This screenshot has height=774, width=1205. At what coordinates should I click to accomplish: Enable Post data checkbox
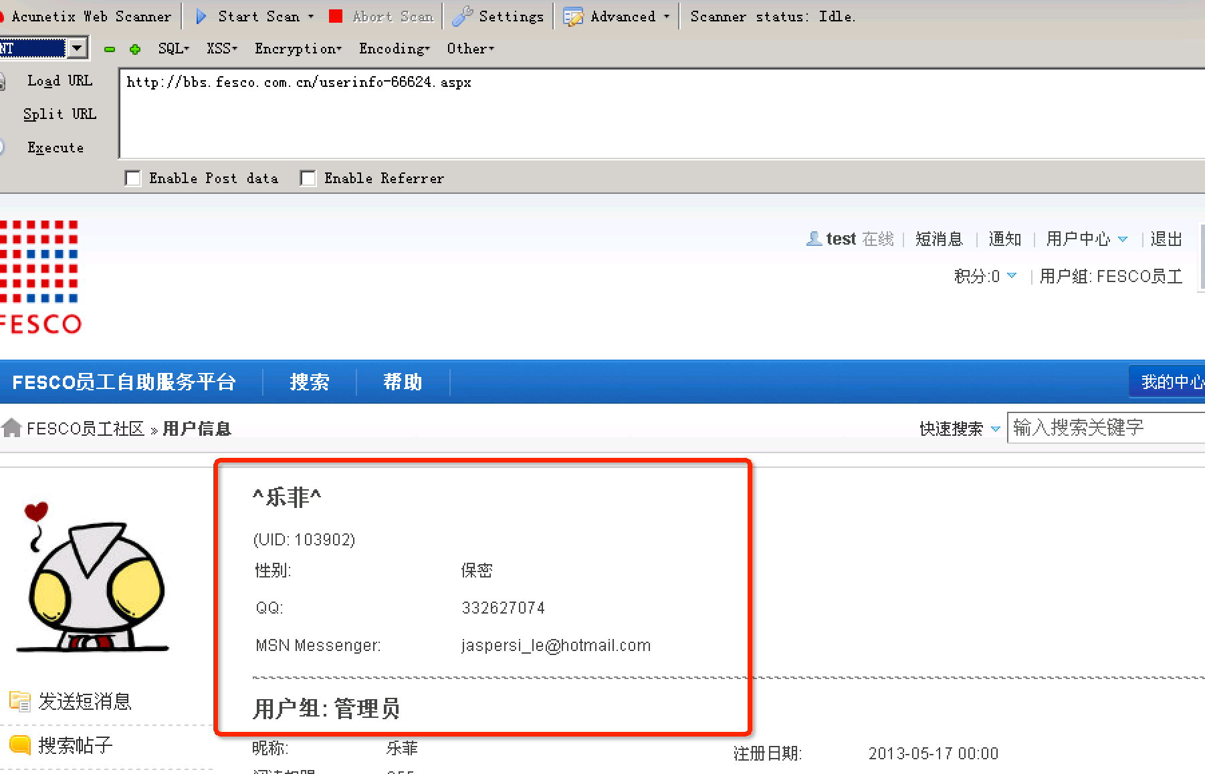point(133,178)
